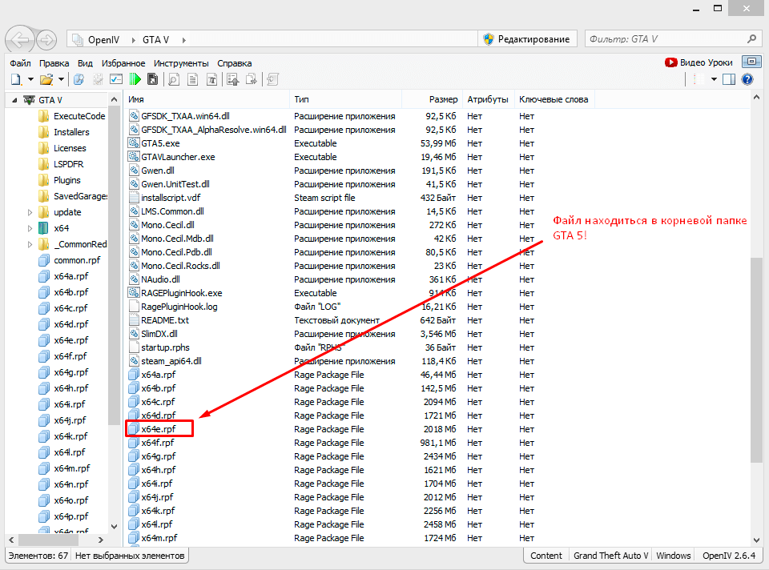Click the back navigation arrow

[19, 40]
